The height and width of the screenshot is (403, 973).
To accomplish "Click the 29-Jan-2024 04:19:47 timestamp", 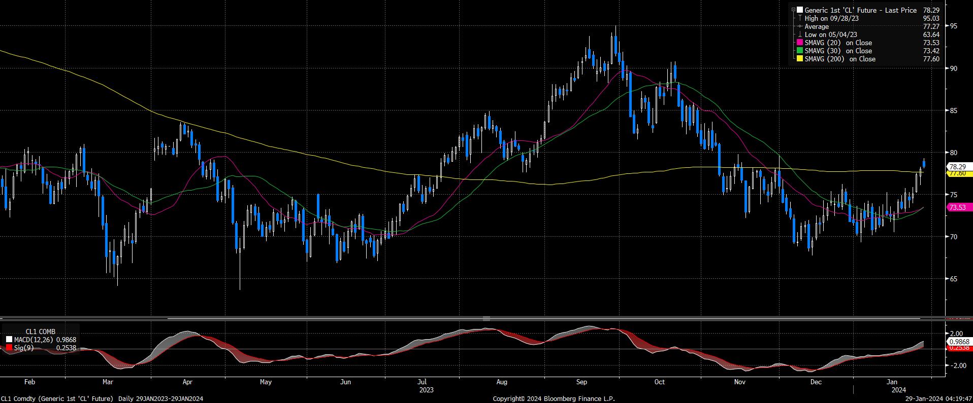I will point(937,399).
